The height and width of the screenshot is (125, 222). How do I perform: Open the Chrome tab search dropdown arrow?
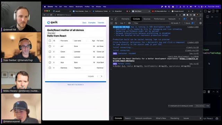point(200,11)
